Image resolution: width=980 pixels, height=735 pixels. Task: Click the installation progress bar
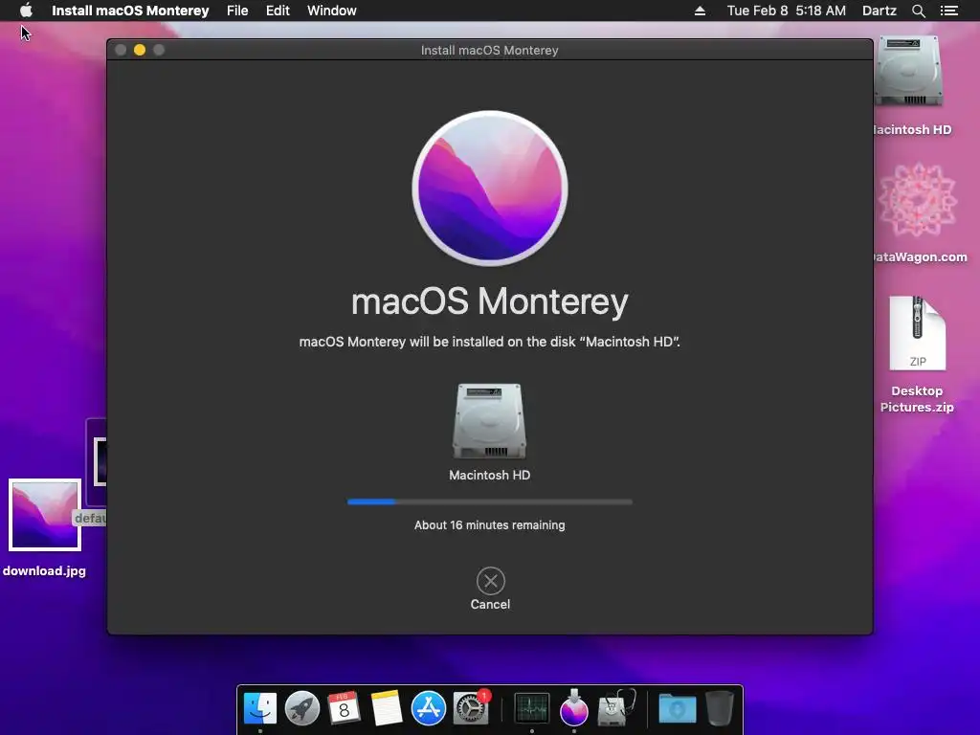coord(490,501)
